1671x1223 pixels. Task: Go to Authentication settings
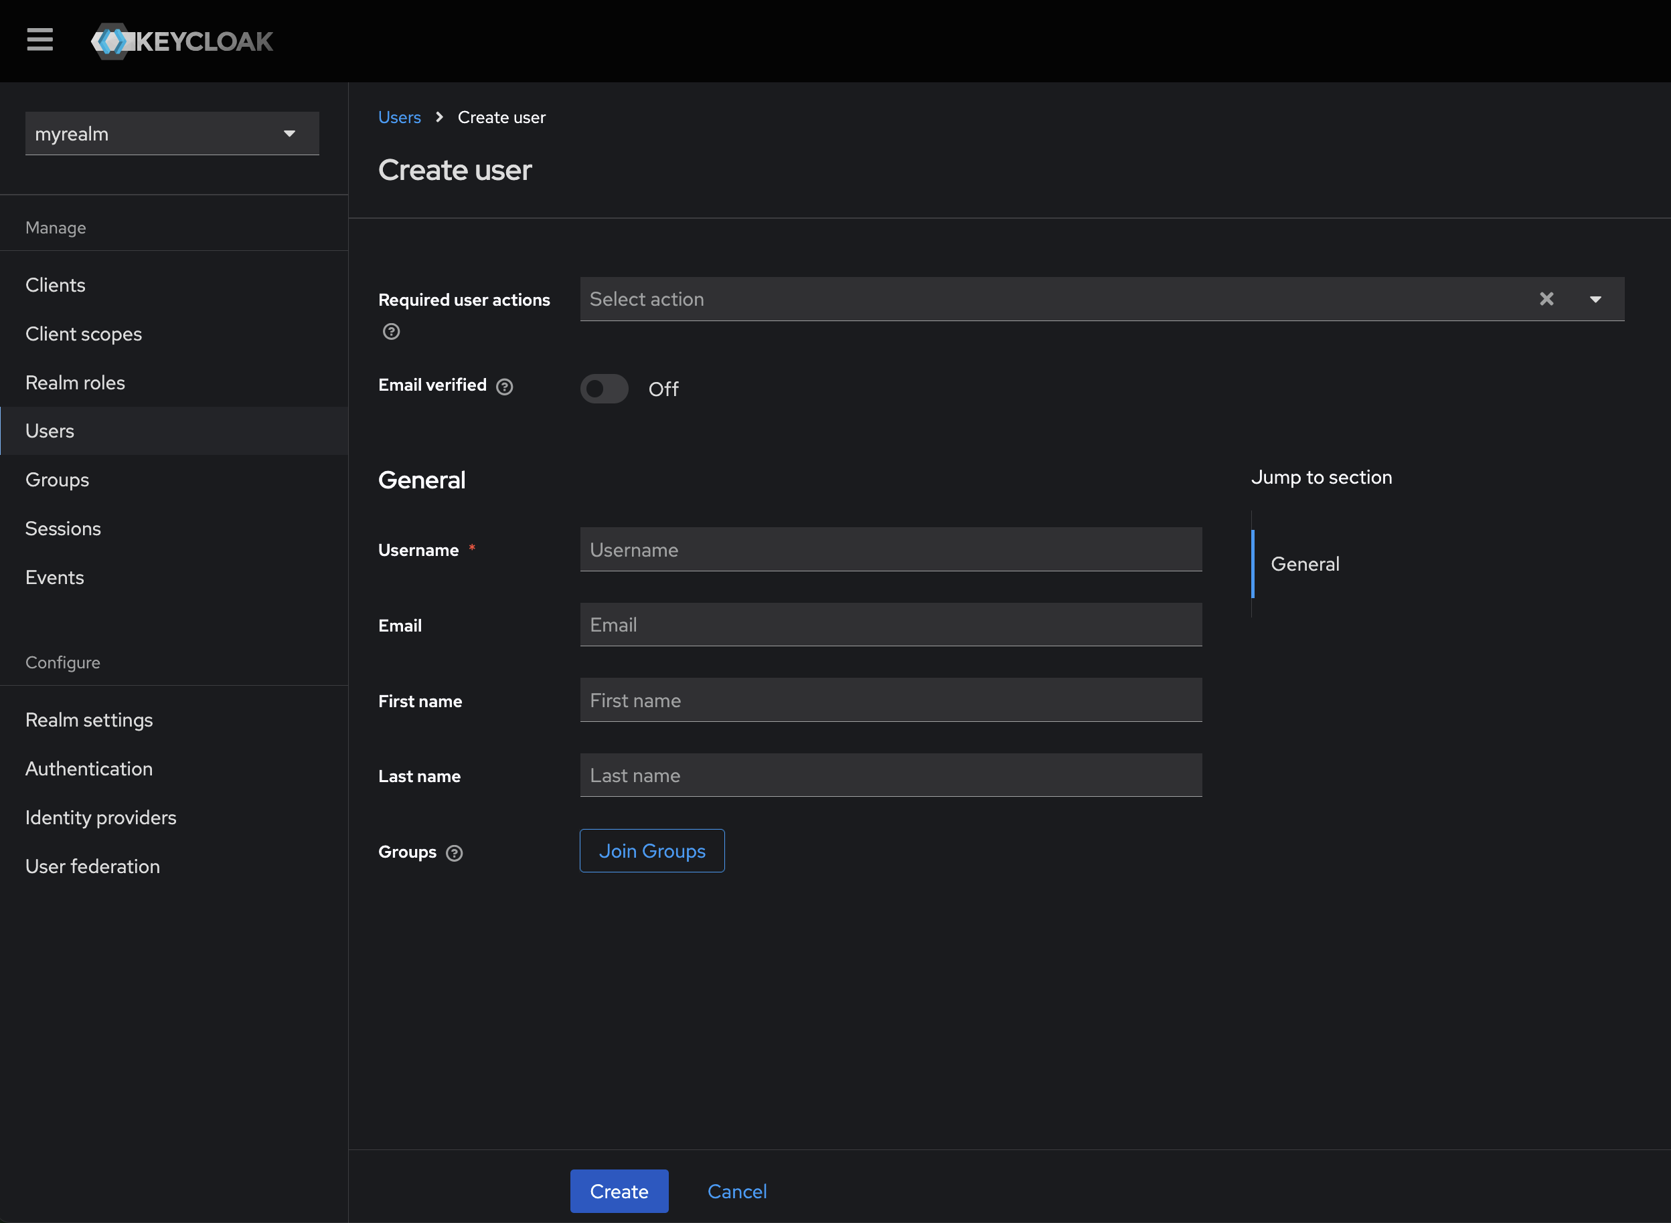pos(174,769)
